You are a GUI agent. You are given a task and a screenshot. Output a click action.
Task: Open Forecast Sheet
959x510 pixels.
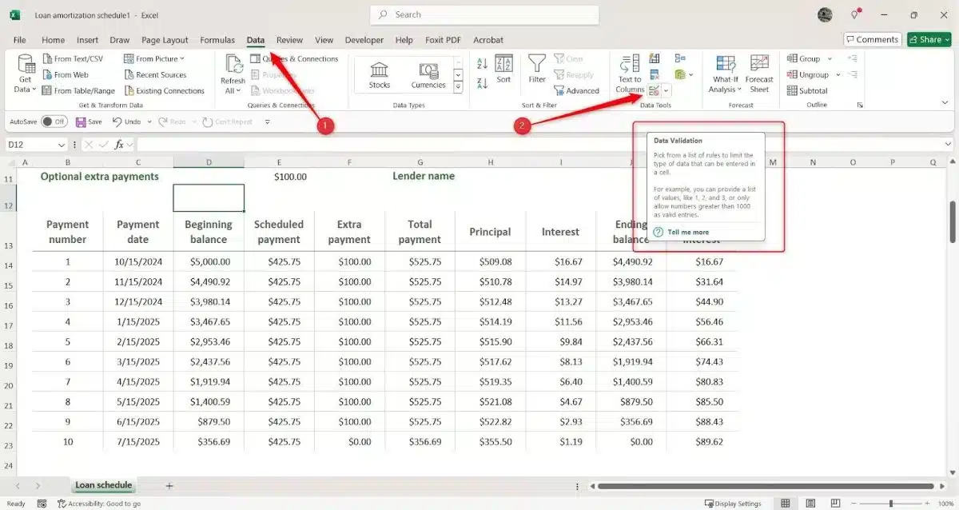(x=759, y=74)
